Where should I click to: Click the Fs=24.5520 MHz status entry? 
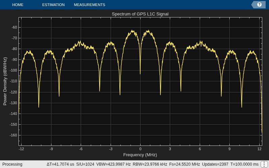coord(185,164)
